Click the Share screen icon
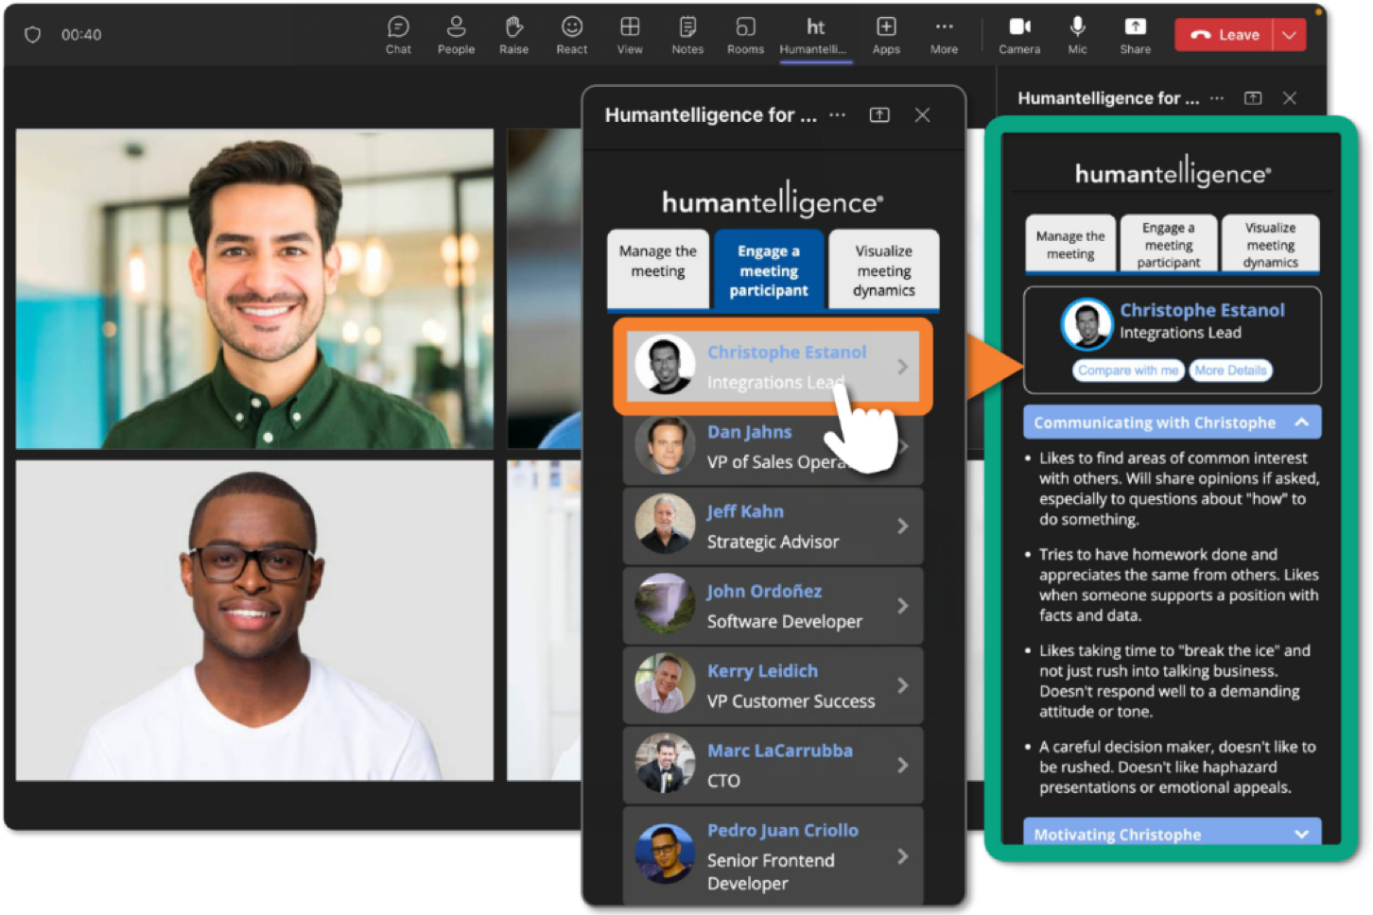This screenshot has height=915, width=1373. click(1135, 35)
